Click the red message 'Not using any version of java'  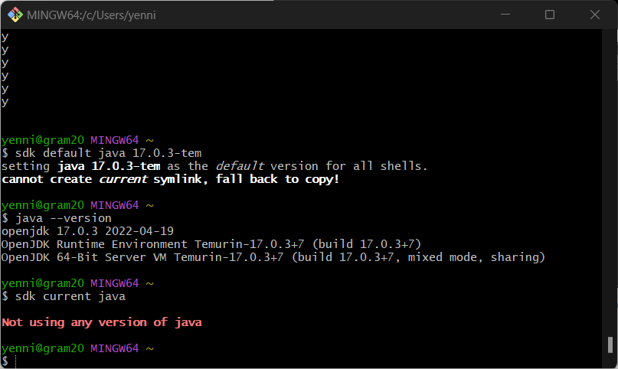102,322
